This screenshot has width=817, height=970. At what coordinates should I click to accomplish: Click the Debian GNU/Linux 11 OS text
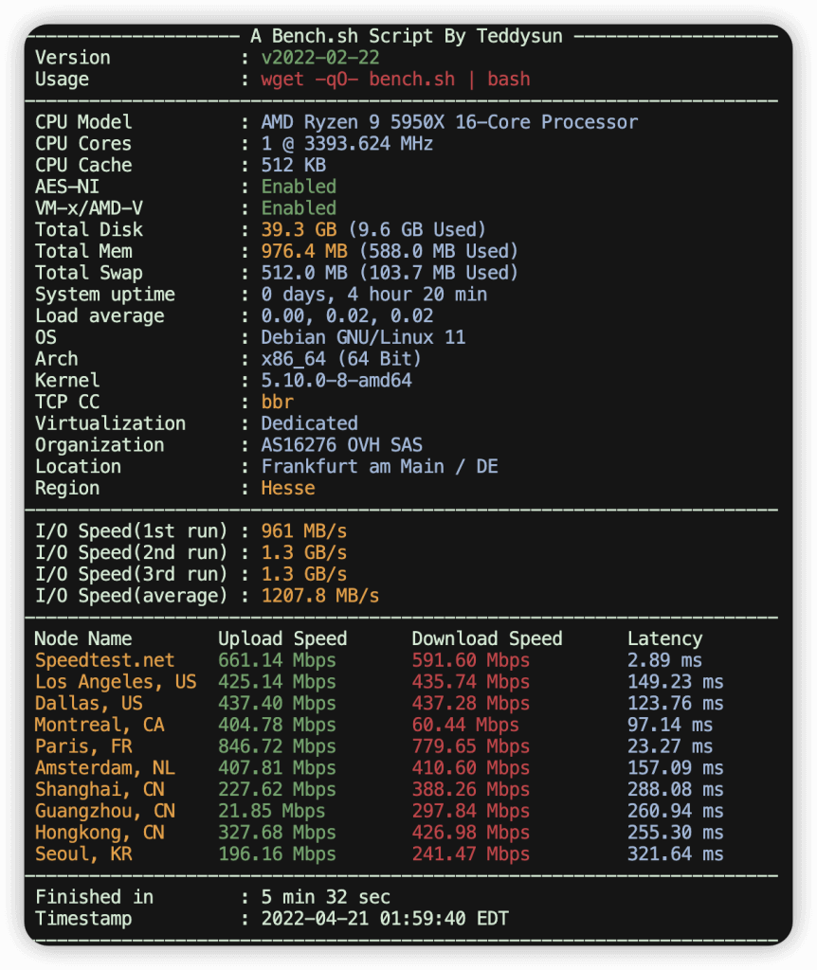(x=363, y=338)
